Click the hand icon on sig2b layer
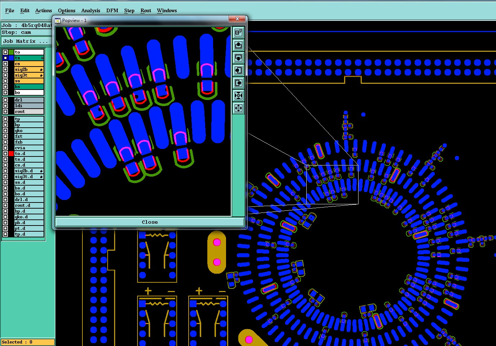 41,69
